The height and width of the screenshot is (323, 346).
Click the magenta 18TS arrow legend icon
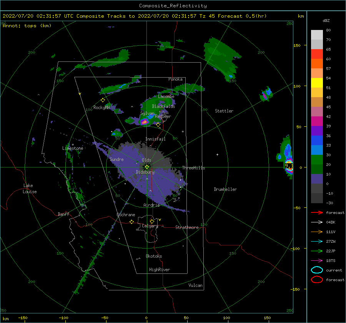pyautogui.click(x=317, y=261)
